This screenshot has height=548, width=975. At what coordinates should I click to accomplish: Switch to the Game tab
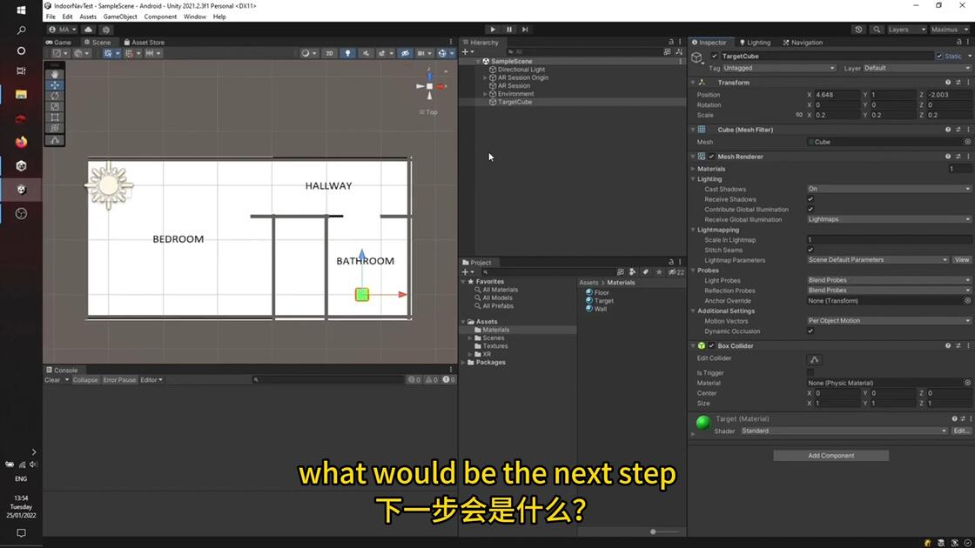[59, 43]
